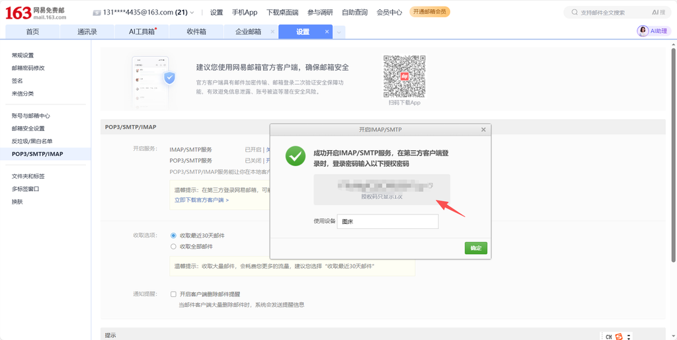This screenshot has height=340, width=677.
Task: Select 收取最近30天邮件 radio button
Action: coord(174,235)
